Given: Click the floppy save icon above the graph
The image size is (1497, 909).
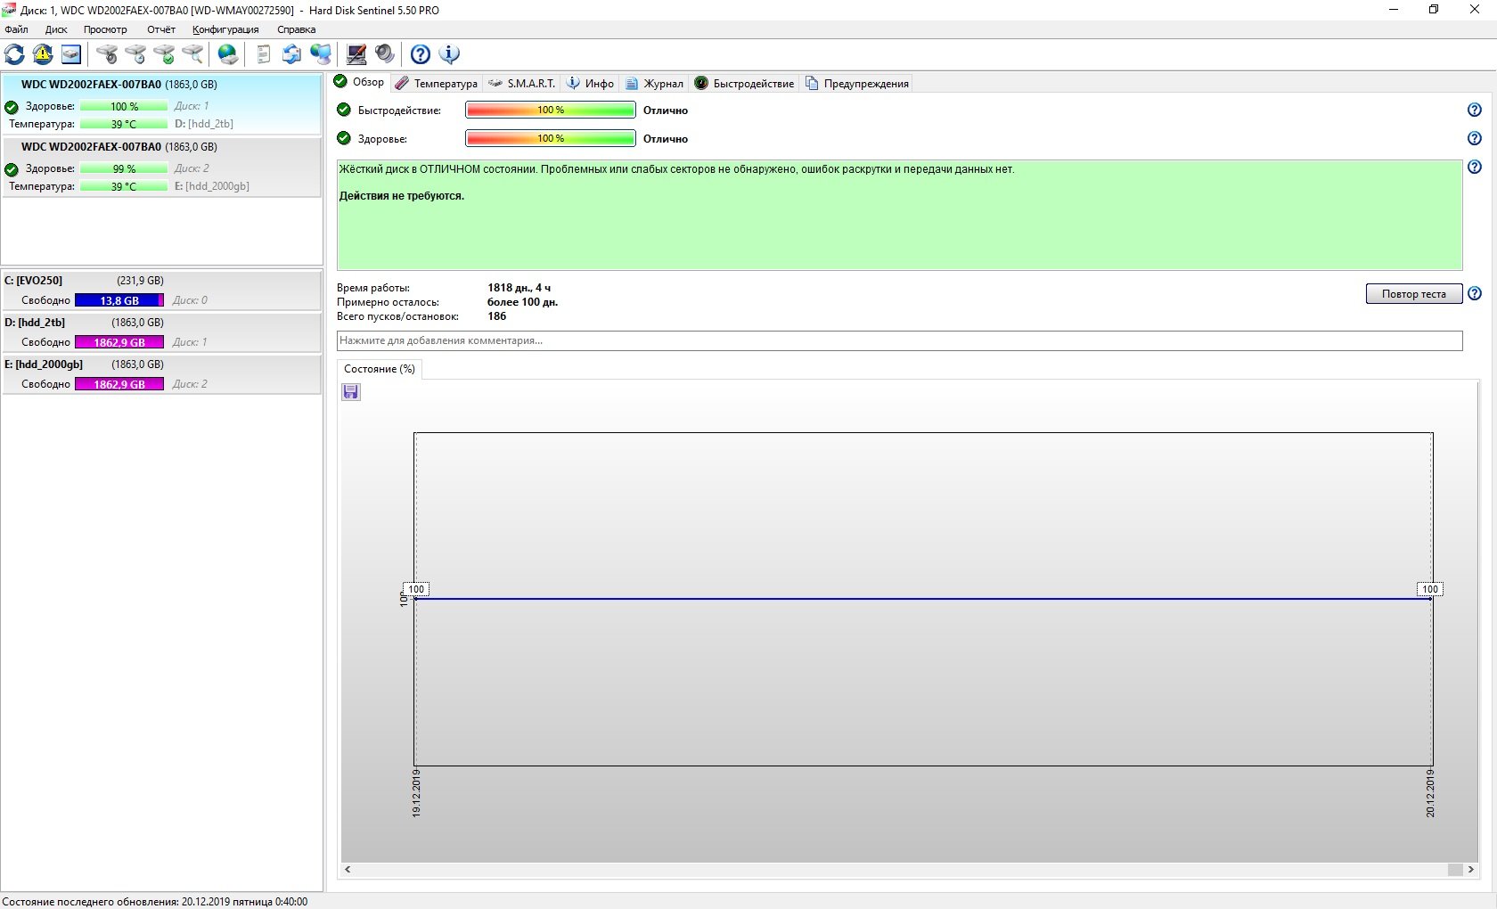Looking at the screenshot, I should pos(351,392).
